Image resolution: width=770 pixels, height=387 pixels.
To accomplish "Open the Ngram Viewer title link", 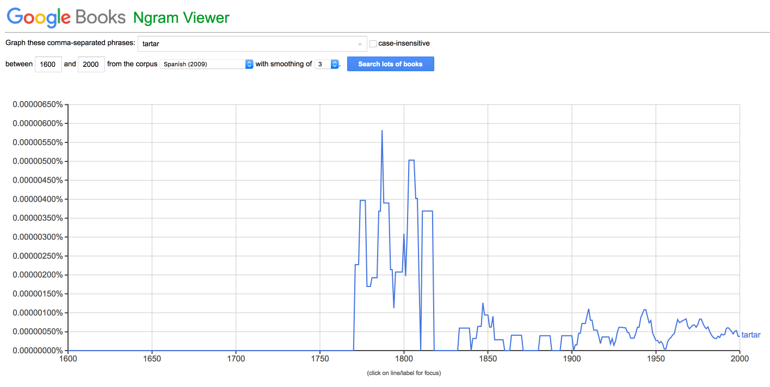I will (181, 17).
